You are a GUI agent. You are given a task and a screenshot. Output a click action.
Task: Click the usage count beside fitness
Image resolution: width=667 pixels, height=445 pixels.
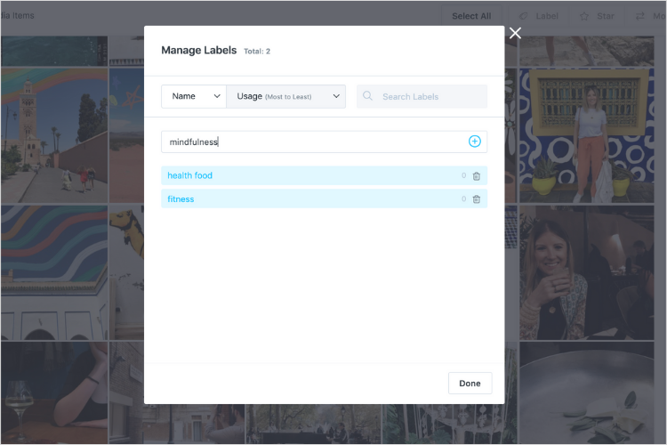(x=463, y=198)
